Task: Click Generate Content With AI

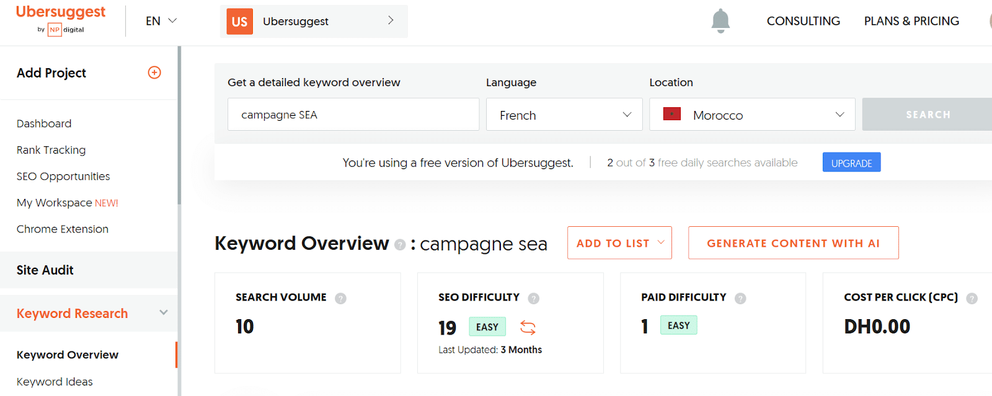Action: [x=793, y=243]
